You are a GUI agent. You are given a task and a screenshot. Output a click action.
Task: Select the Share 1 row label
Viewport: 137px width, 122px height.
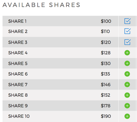[x=17, y=21]
